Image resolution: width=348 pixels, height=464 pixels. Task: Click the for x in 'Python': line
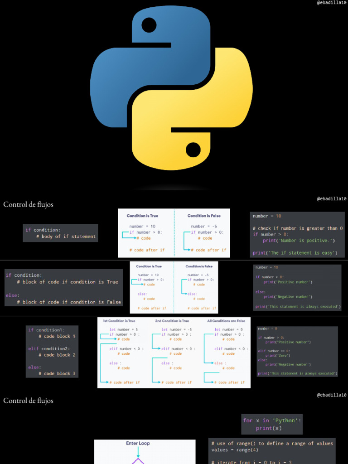point(272,420)
